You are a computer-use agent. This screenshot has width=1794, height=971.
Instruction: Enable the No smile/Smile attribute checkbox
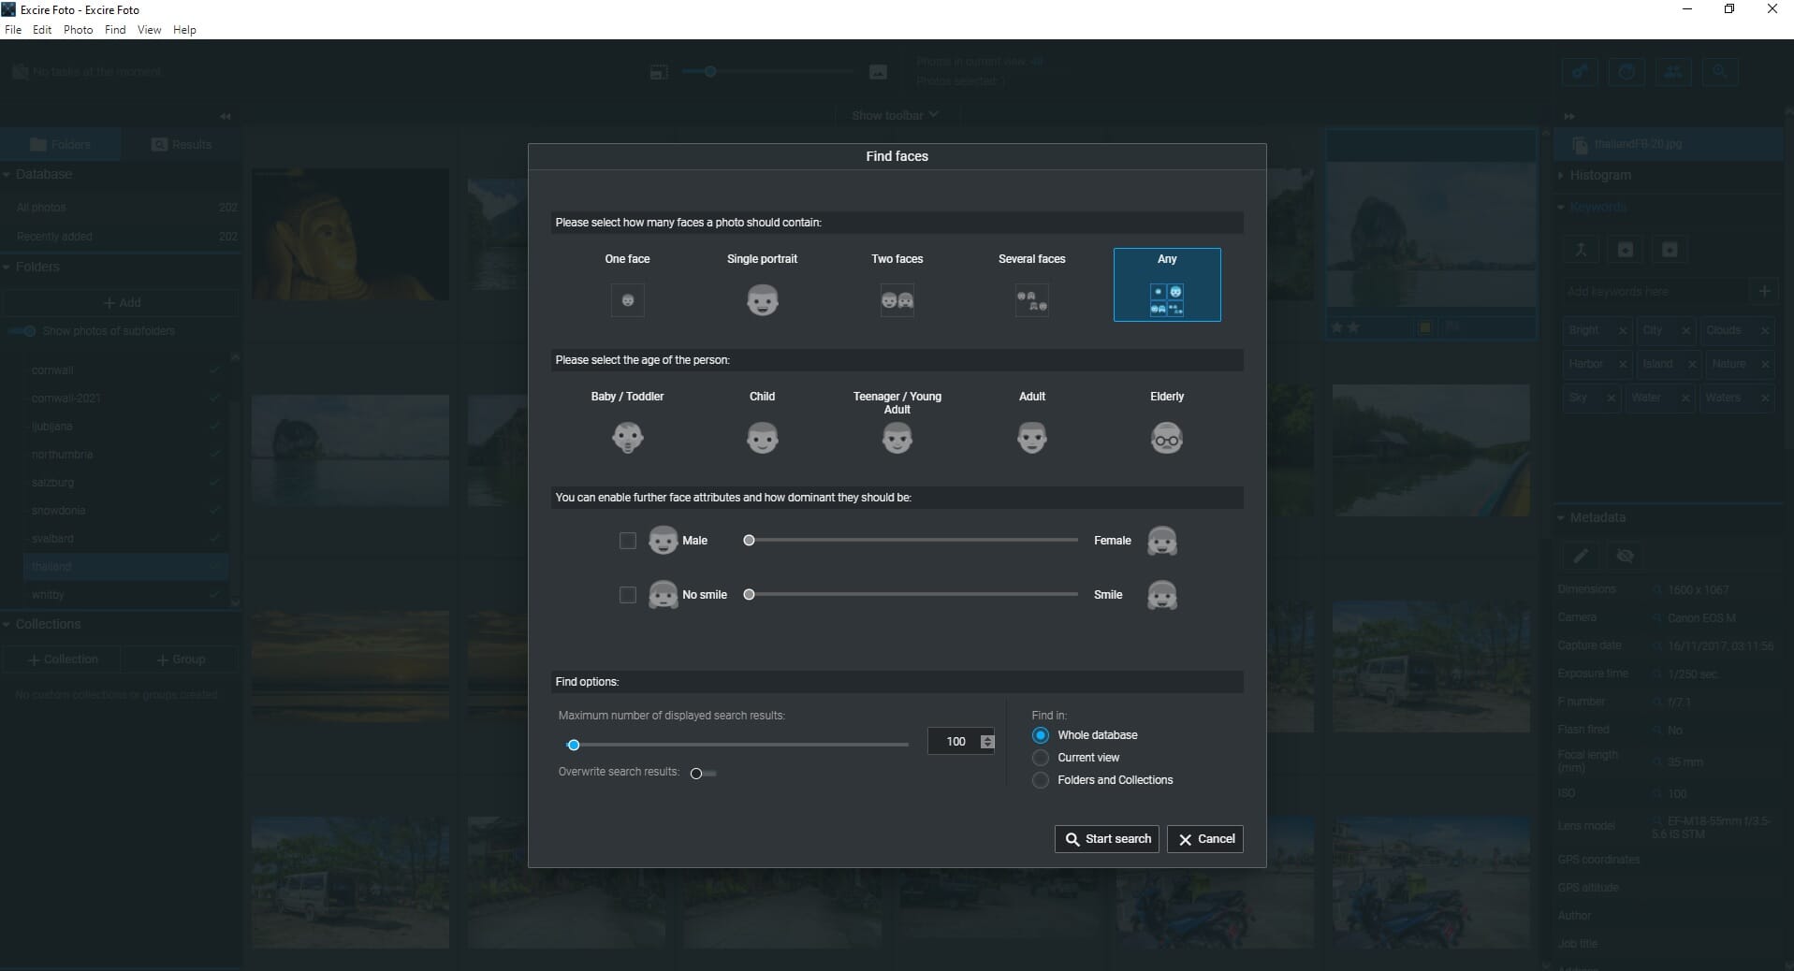(627, 595)
